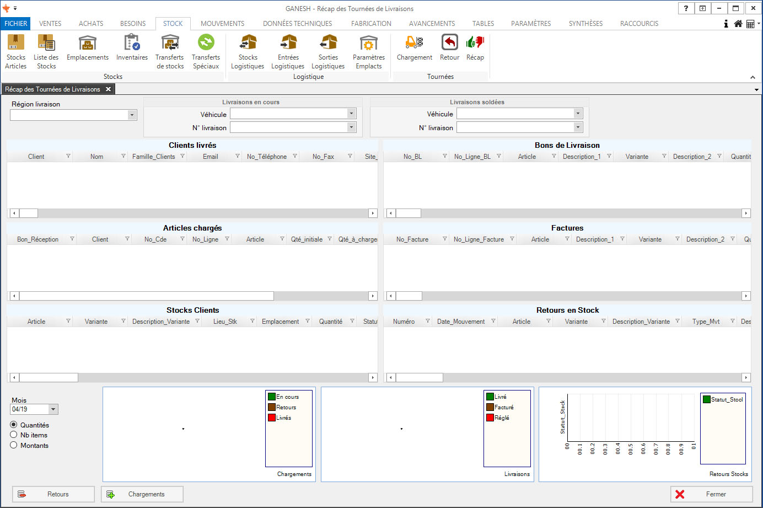Expand Véhicule dropdown under Livraisons soldées
This screenshot has width=763, height=508.
[x=578, y=114]
